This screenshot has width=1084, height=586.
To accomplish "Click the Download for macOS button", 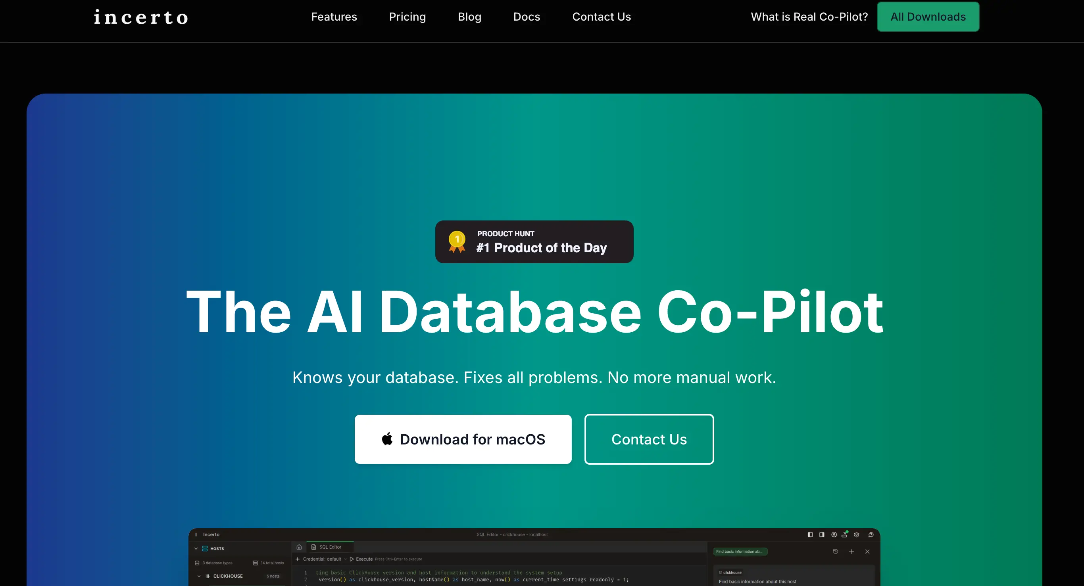I will (x=463, y=439).
